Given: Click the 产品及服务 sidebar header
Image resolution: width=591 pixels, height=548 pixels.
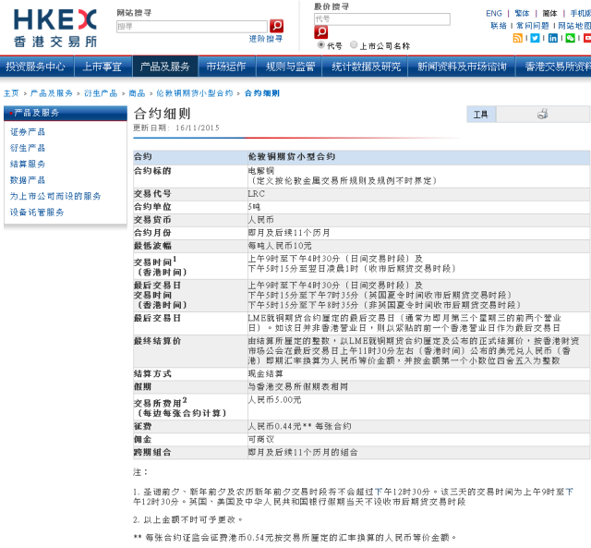Looking at the screenshot, I should coord(66,113).
